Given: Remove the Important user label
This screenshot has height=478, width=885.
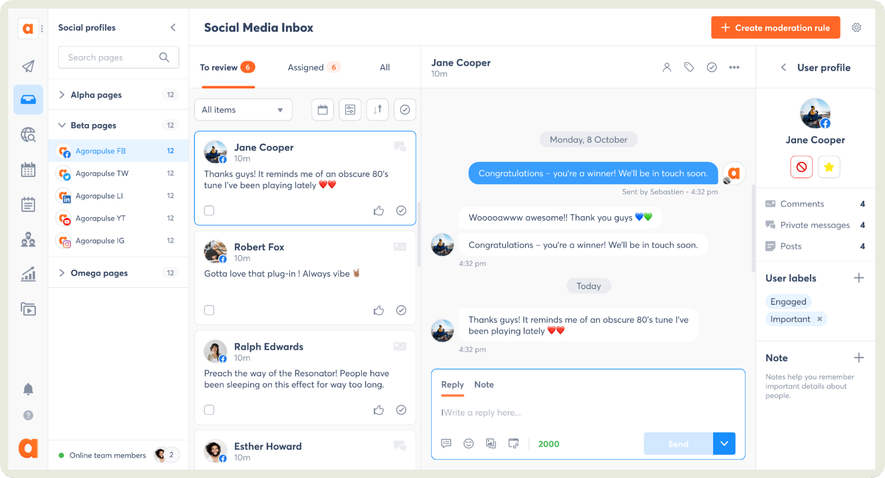Looking at the screenshot, I should (819, 319).
